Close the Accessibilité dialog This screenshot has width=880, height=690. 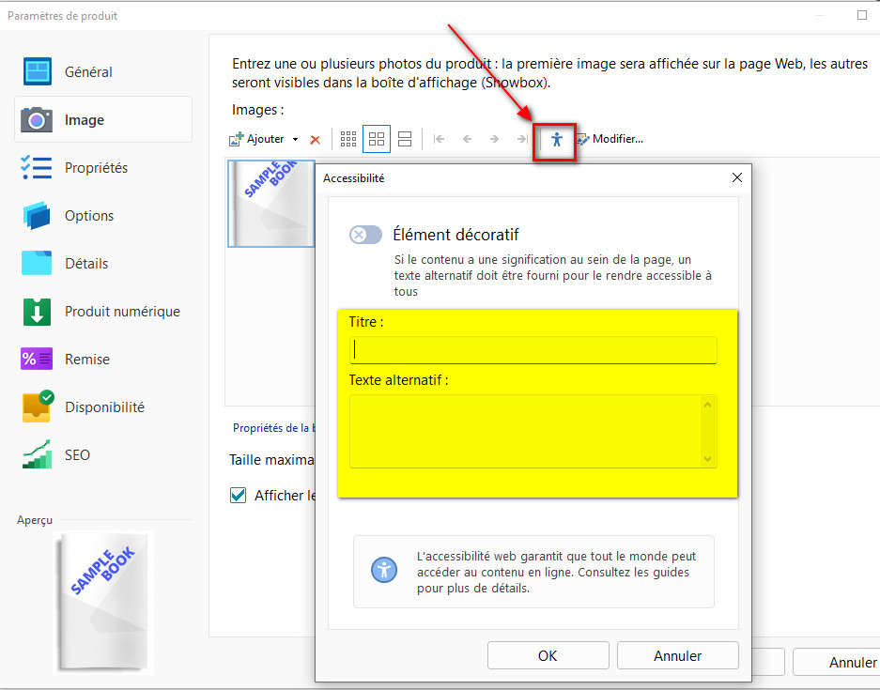pyautogui.click(x=737, y=177)
